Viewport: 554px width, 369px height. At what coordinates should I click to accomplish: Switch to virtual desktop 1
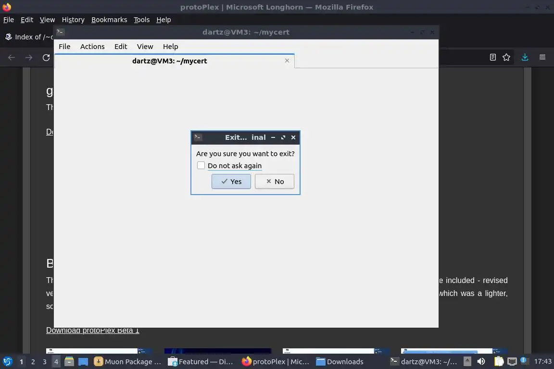(x=21, y=362)
